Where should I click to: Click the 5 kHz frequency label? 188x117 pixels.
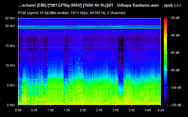click(11, 85)
